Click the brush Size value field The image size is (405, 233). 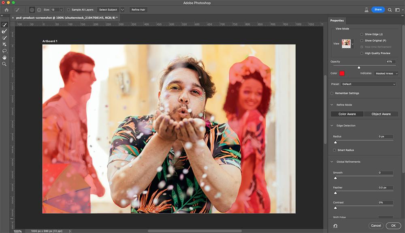point(55,10)
